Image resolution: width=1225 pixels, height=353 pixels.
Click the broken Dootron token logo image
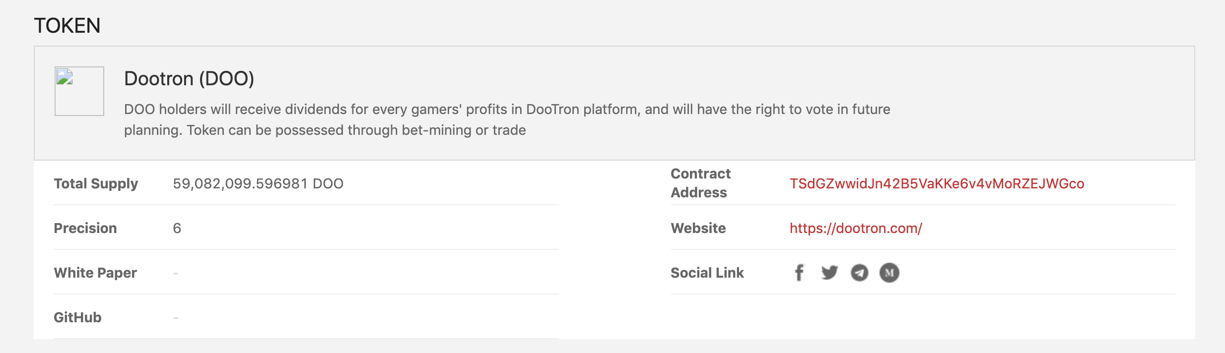[79, 91]
